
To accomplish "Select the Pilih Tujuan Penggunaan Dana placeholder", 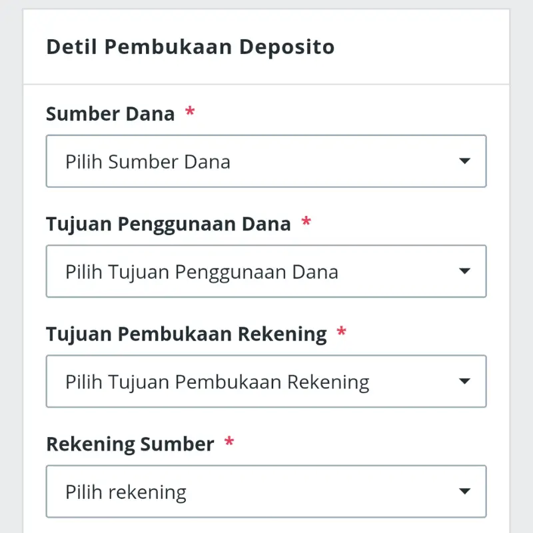I will click(x=201, y=271).
